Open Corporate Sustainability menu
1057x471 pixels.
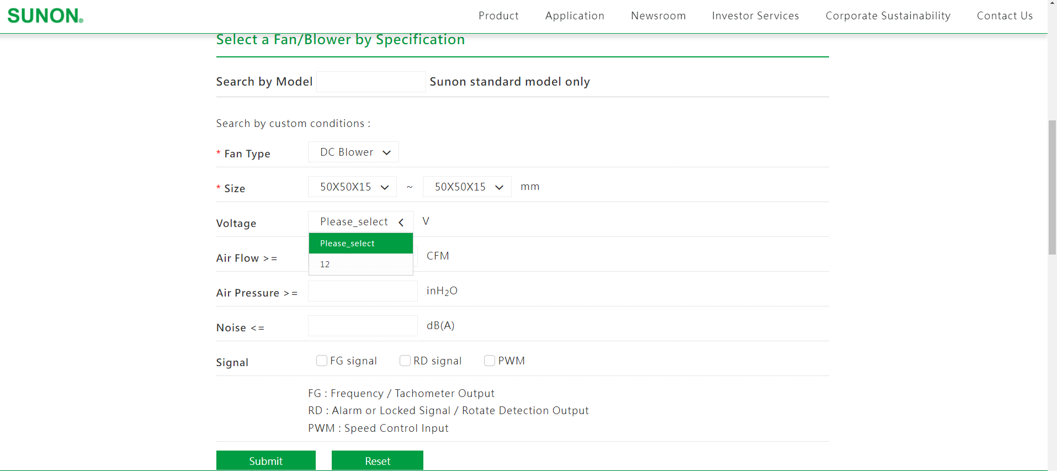pos(888,15)
